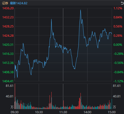This screenshot has width=124, height=114.
Task: Click the 1420.31 price axis label
Action: (8, 45)
